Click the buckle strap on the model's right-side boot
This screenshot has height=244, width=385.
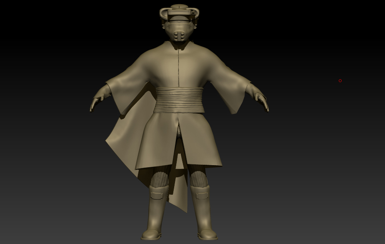(x=202, y=196)
